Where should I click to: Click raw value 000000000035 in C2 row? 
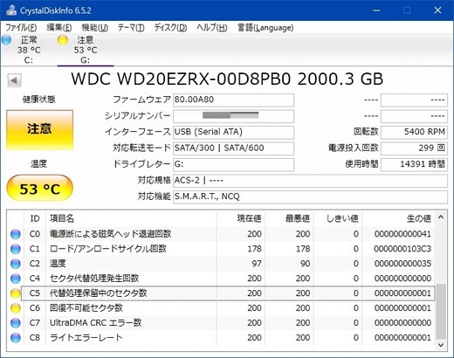[x=402, y=264]
